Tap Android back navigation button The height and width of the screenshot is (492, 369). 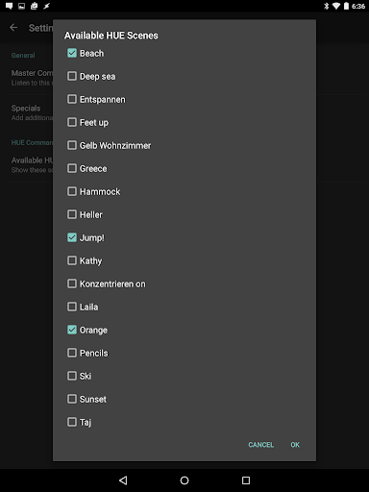pos(123,480)
